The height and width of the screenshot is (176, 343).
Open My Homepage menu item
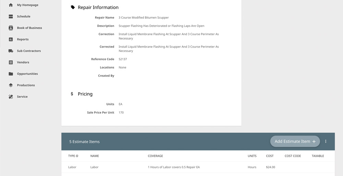[x=27, y=5]
